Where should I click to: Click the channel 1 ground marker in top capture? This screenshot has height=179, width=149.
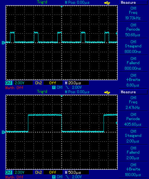pos(3,43)
